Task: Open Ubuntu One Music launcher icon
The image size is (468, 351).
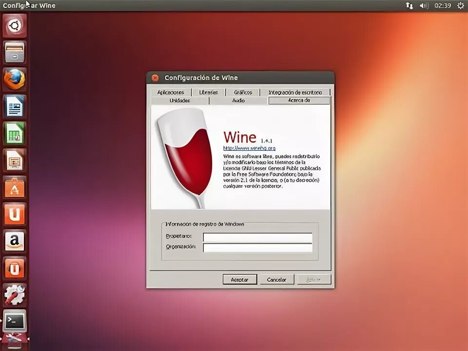Action: click(15, 268)
